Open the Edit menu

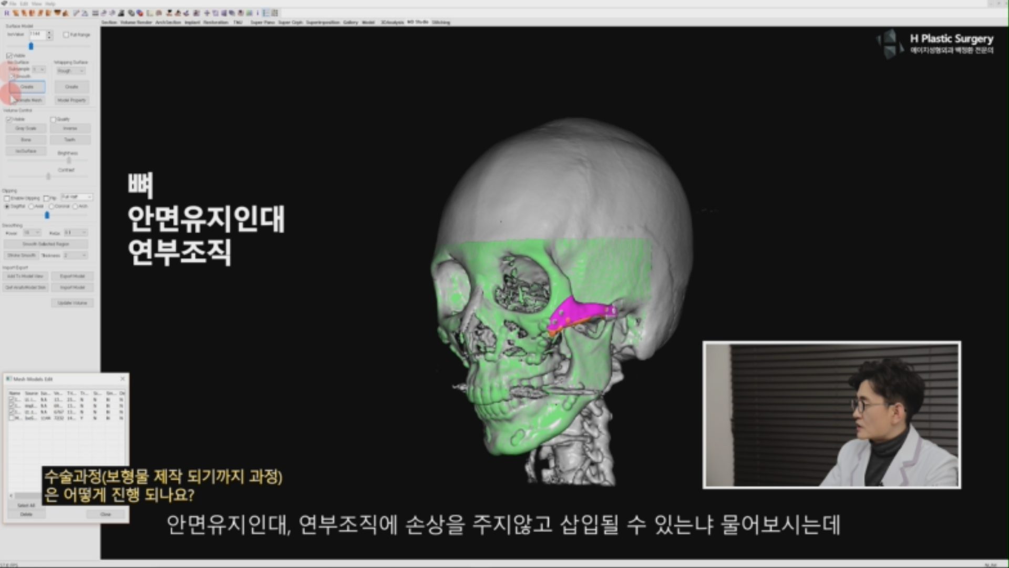pos(24,4)
